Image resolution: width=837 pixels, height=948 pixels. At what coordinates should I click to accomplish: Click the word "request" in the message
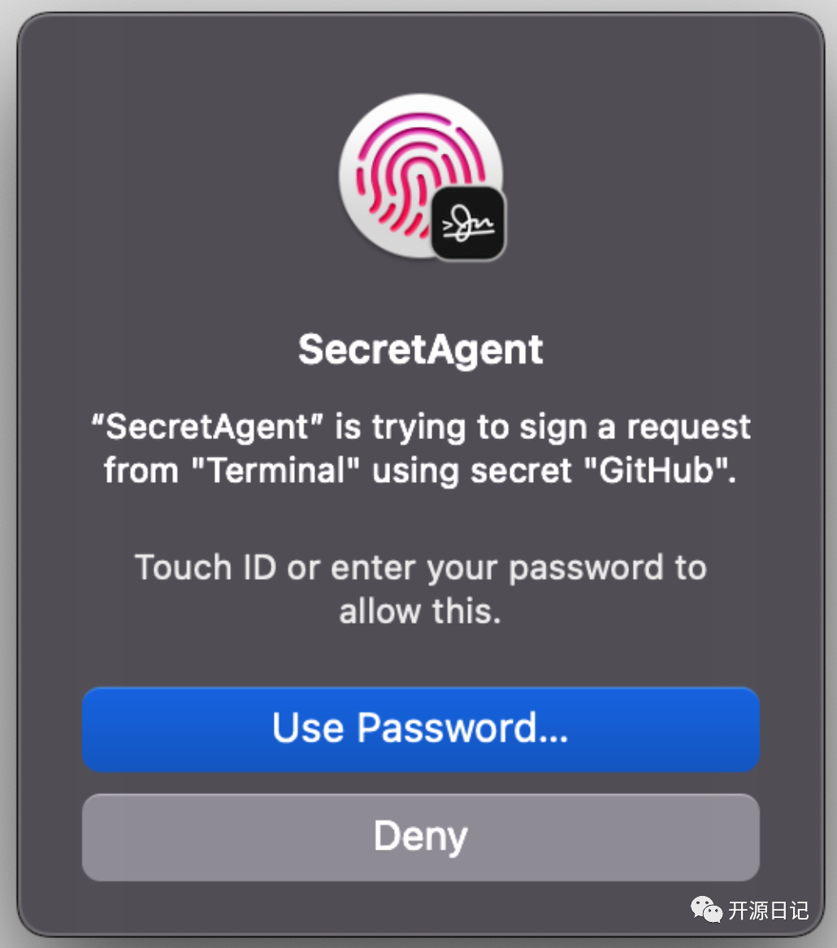tap(689, 428)
